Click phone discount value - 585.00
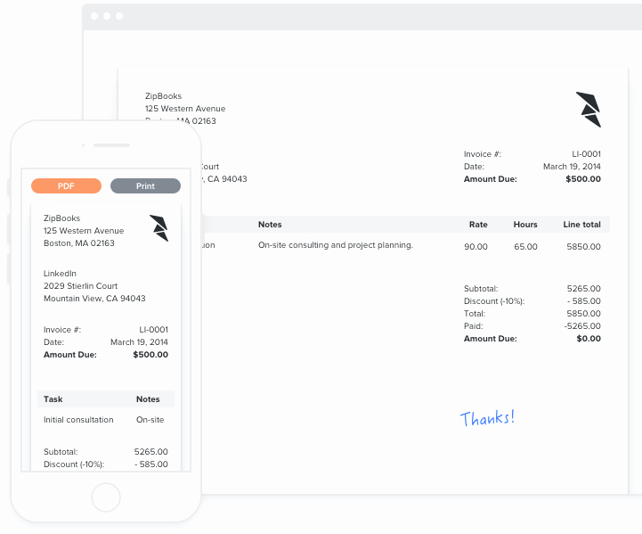Screen dimensions: 642x534 pos(151,464)
